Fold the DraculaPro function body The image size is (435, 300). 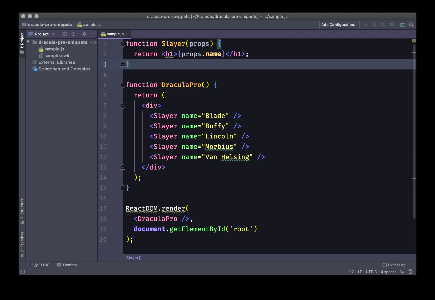(123, 85)
